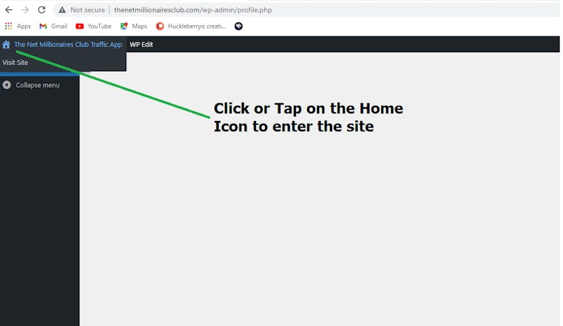Screen dimensions: 563x326
Task: Click the Not secure text label
Action: coord(88,10)
